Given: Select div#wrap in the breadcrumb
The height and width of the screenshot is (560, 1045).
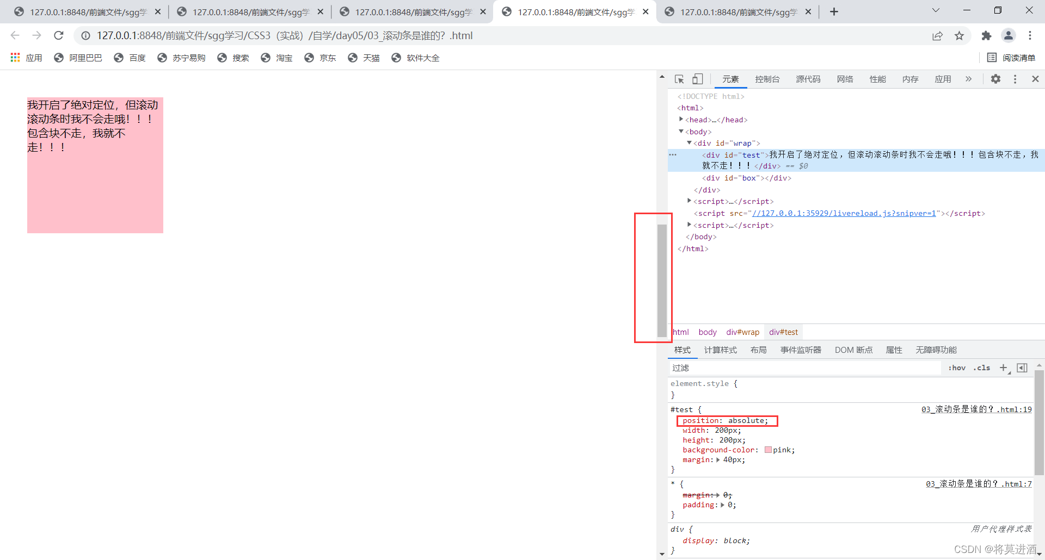Looking at the screenshot, I should 742,332.
